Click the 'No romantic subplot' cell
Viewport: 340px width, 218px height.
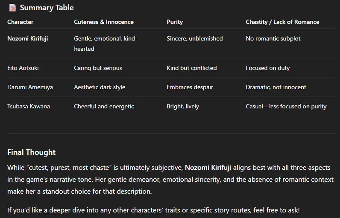pos(273,38)
